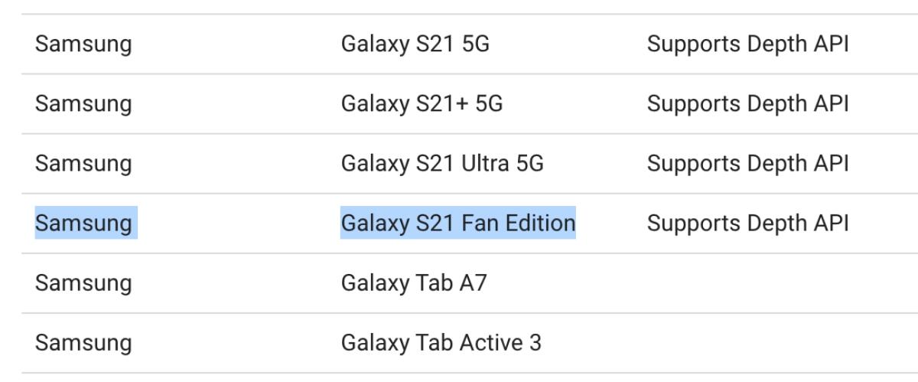Click the blank notes cell for Tab Active 3
918x382 pixels.
(747, 343)
